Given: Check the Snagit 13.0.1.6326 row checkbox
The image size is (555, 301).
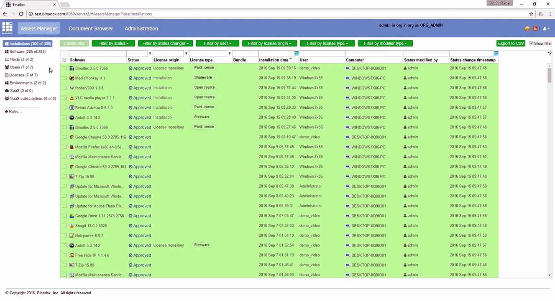Looking at the screenshot, I should click(65, 226).
